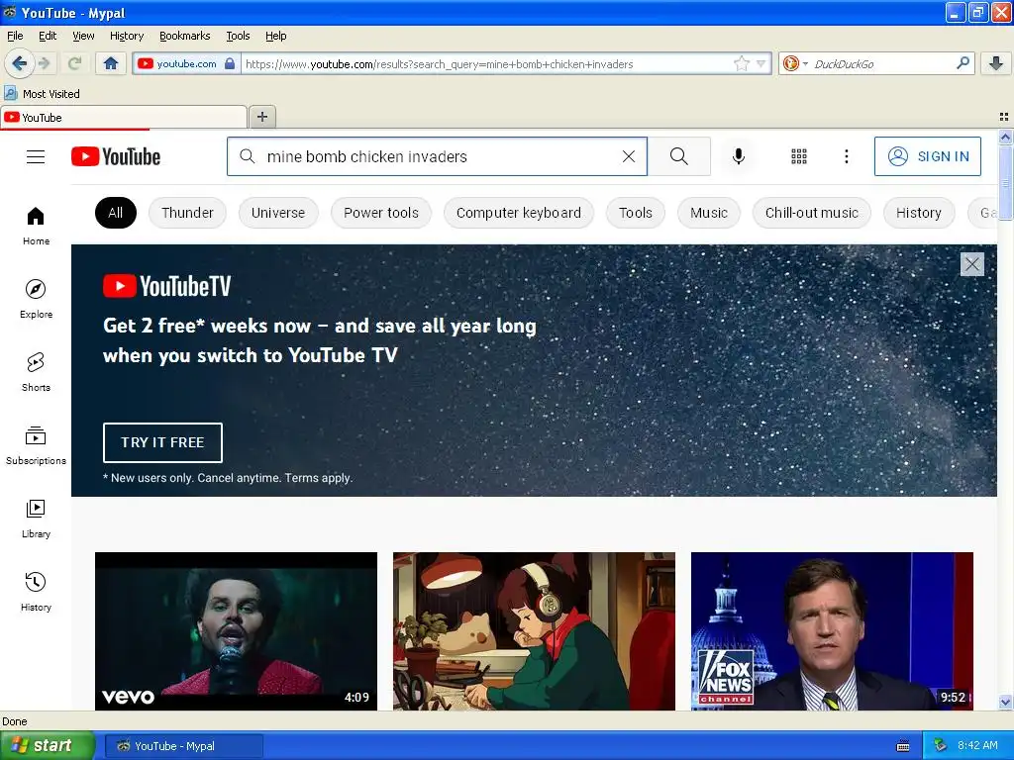The image size is (1014, 760).
Task: Click the page scrollbar down arrow
Action: point(1005,702)
